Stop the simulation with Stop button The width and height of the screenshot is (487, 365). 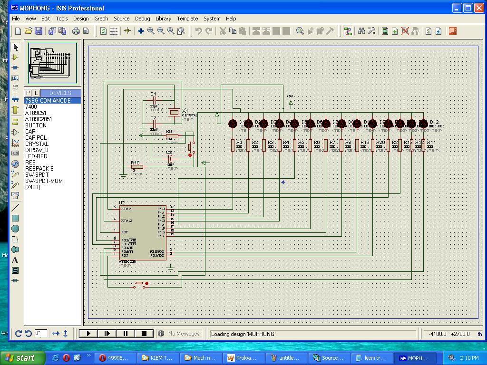pyautogui.click(x=144, y=334)
